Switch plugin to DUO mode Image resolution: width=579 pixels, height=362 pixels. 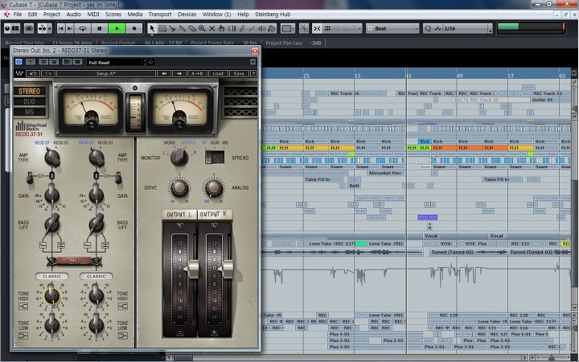[30, 101]
